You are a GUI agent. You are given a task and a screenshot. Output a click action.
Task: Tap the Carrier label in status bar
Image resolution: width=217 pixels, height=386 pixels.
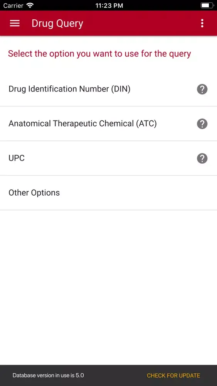[x=13, y=5]
